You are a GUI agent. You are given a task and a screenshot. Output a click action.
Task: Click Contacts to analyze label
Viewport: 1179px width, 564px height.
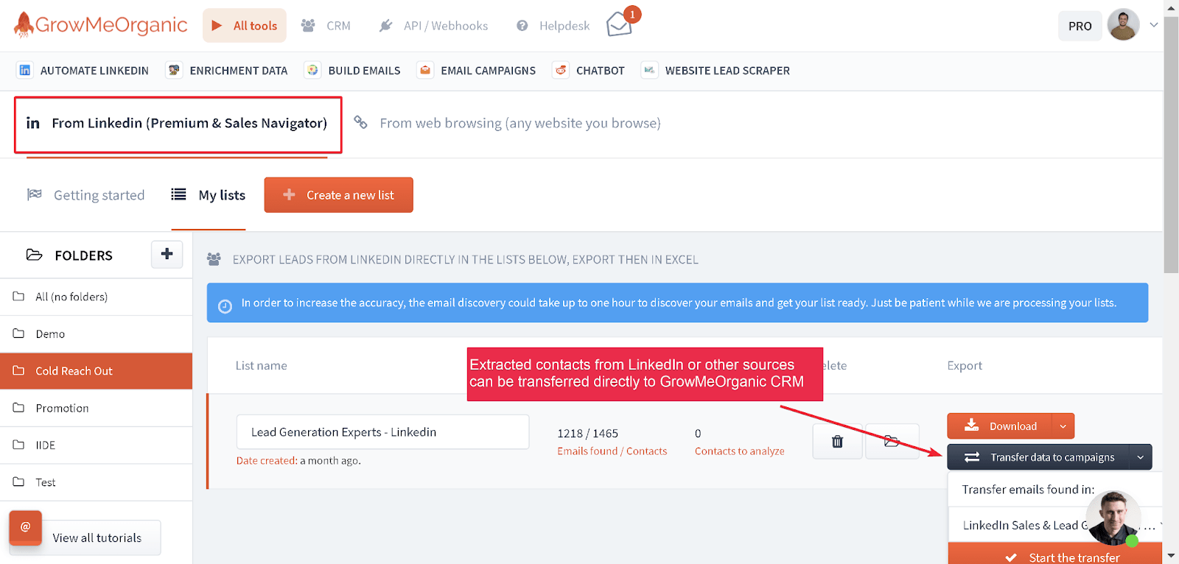click(x=739, y=451)
